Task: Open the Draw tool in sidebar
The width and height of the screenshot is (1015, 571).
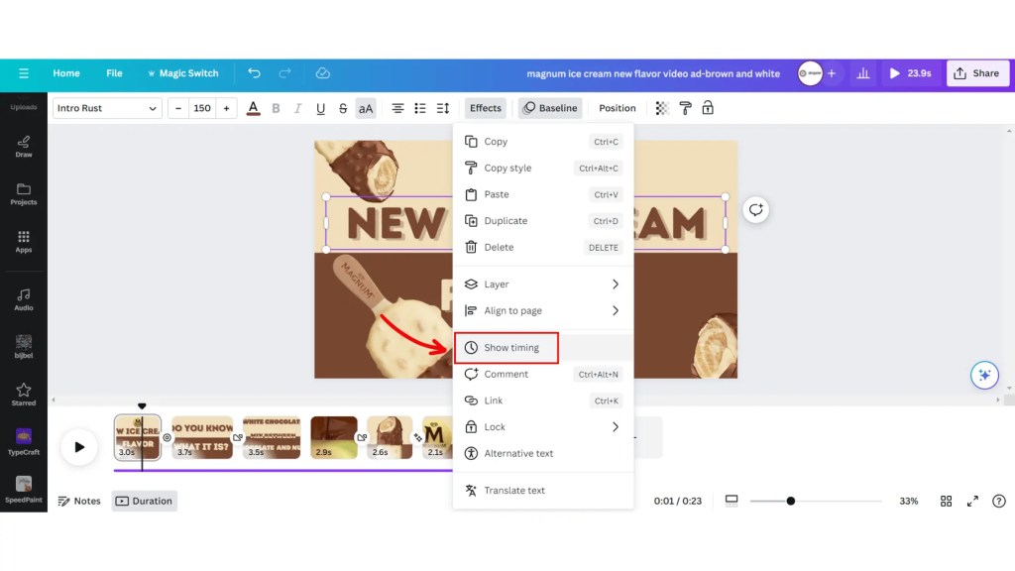Action: point(24,146)
